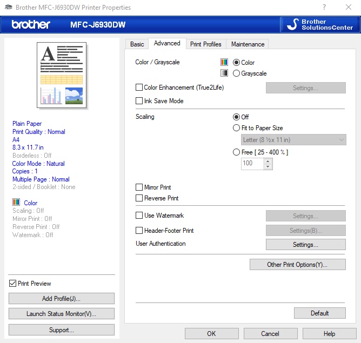Open the Letter paper size dropdown
The image size is (361, 343).
pos(293,140)
